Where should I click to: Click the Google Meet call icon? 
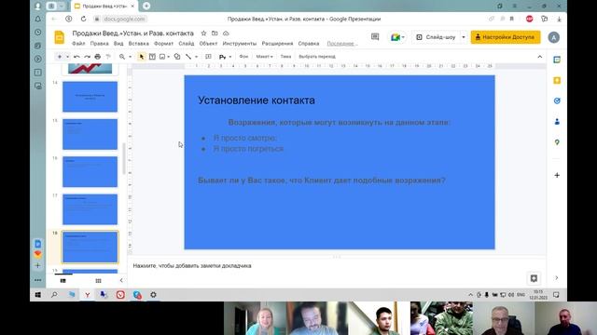(396, 37)
